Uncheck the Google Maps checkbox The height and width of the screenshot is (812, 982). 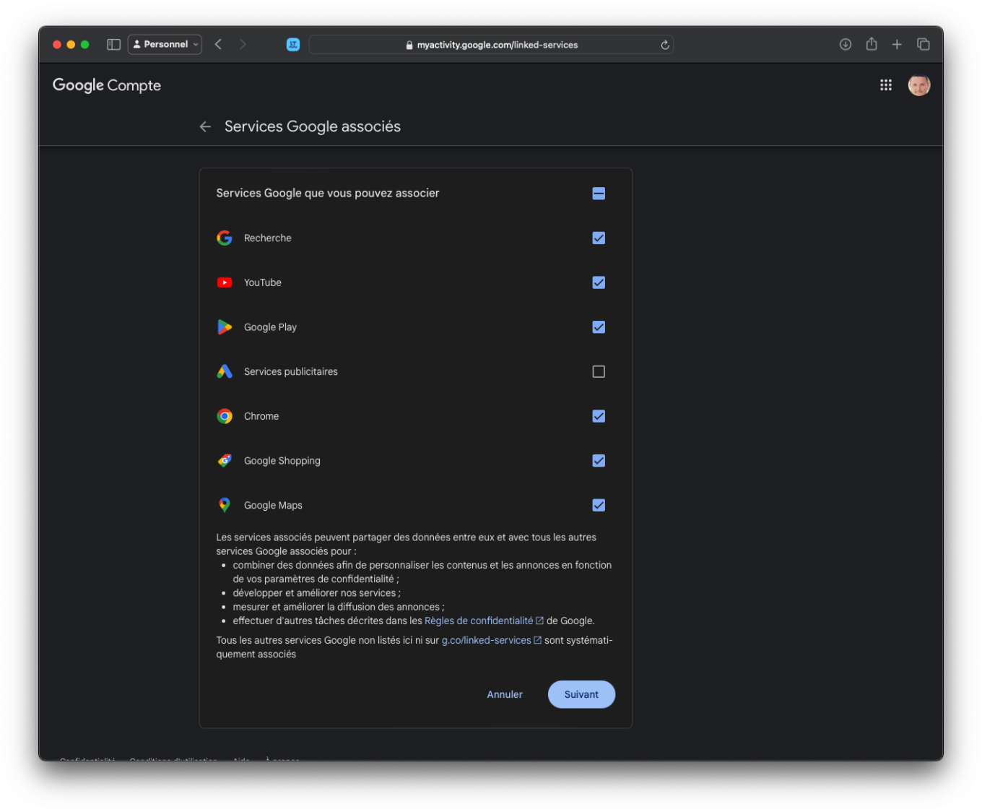coord(599,505)
